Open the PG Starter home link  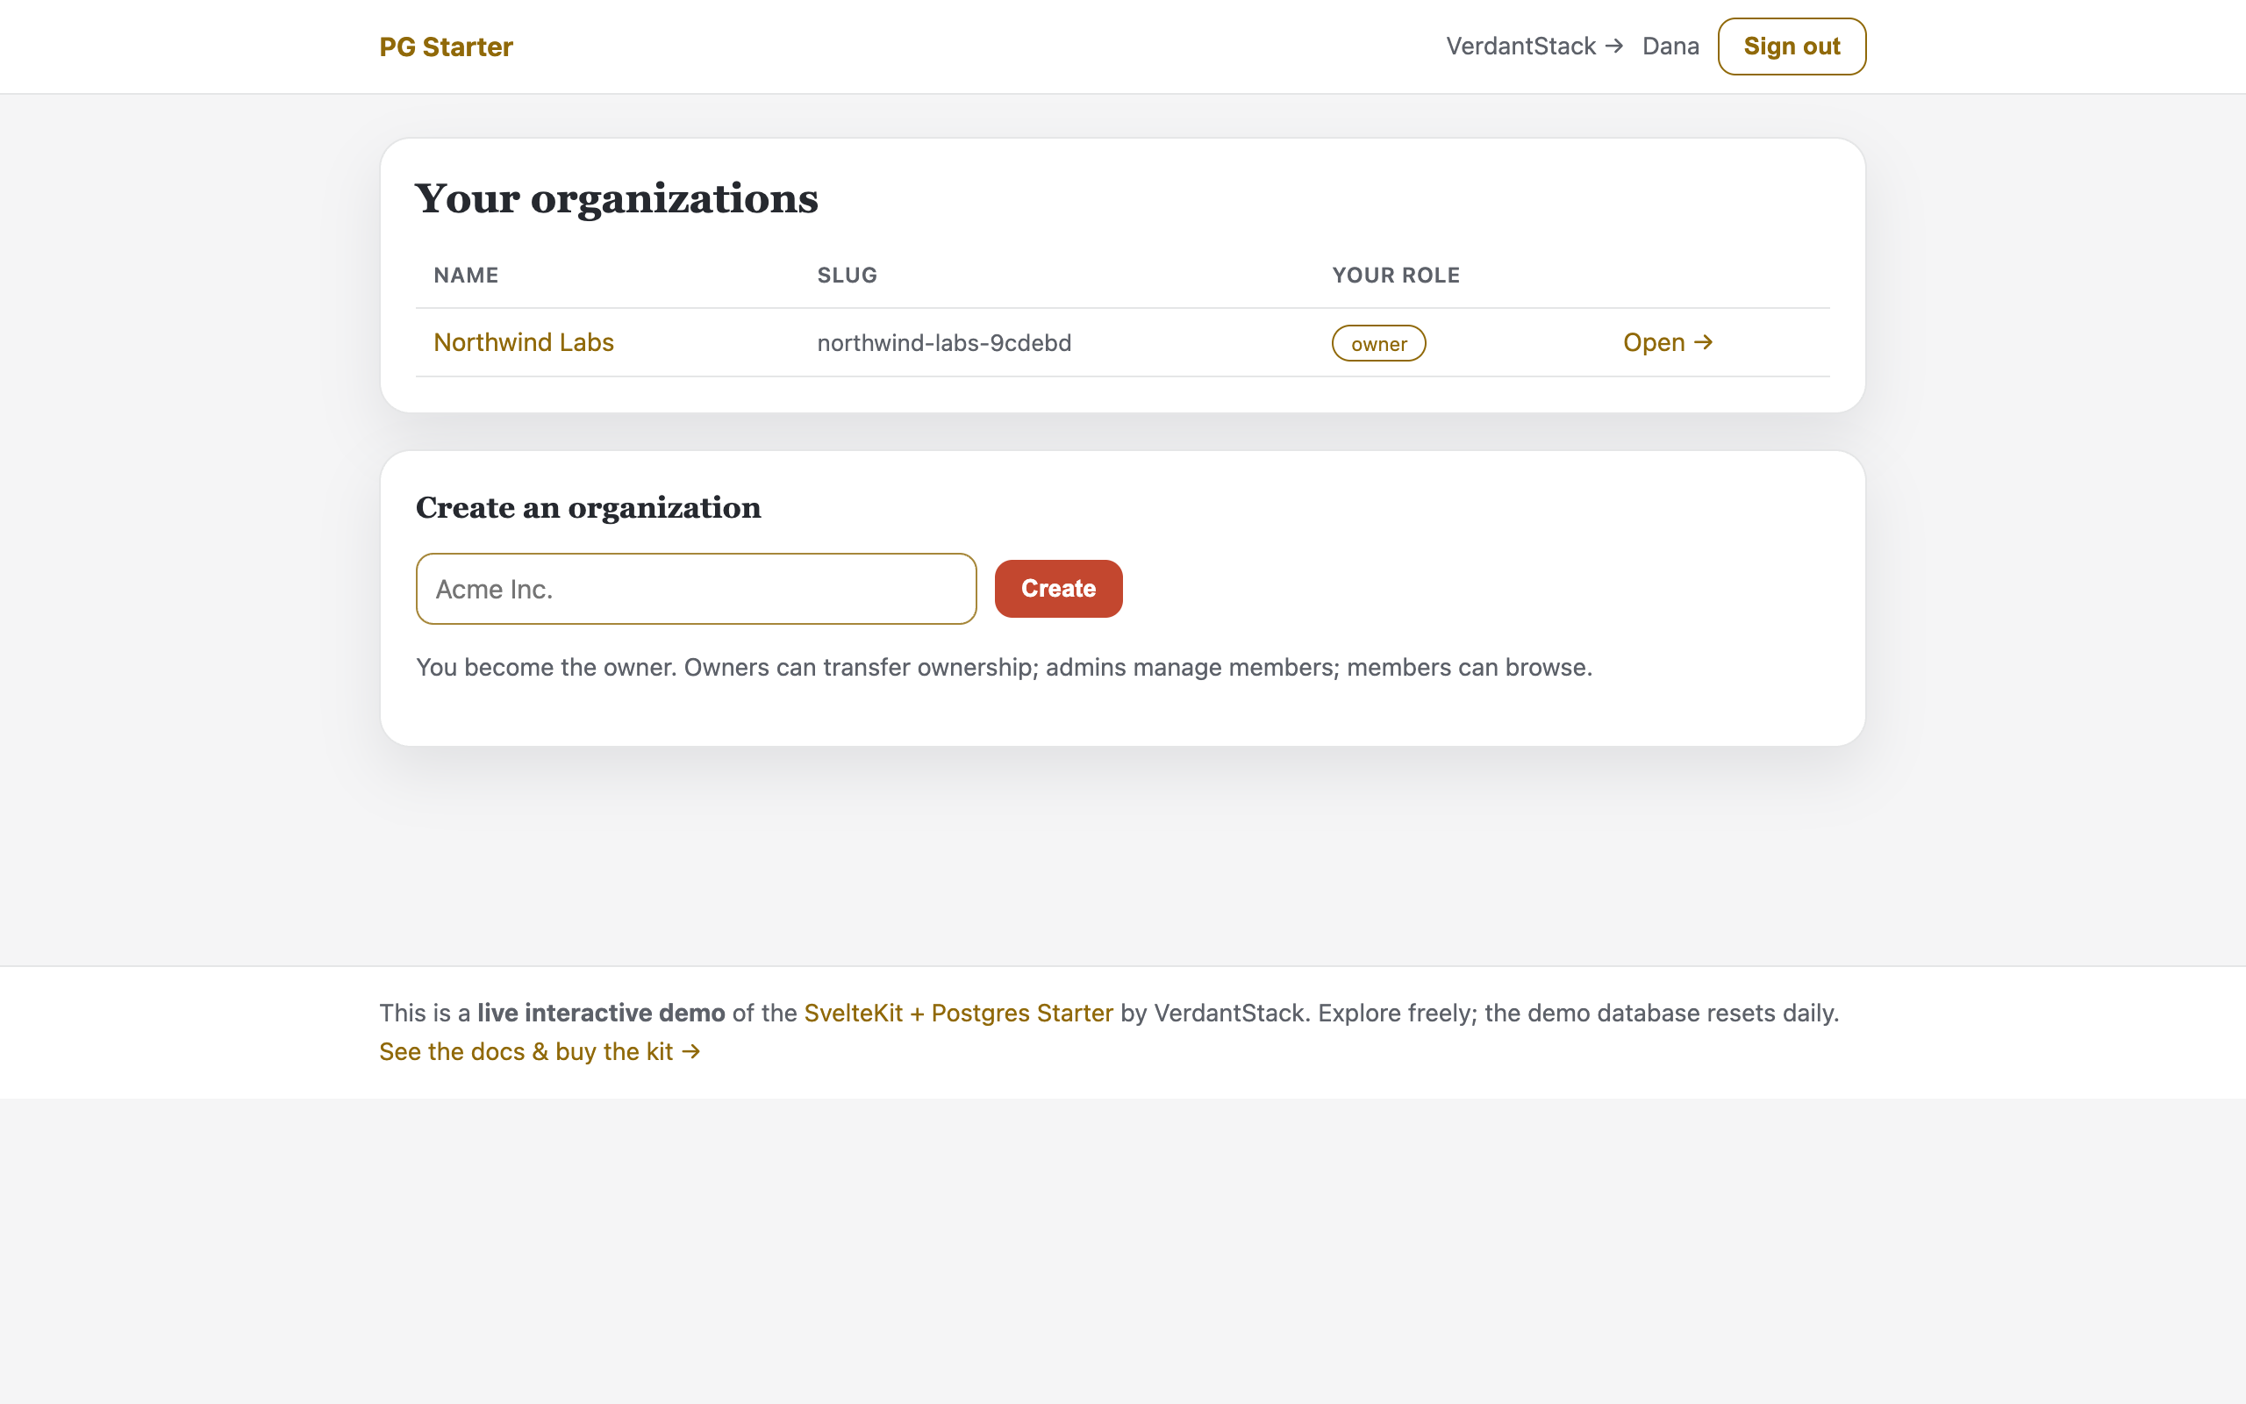(446, 47)
